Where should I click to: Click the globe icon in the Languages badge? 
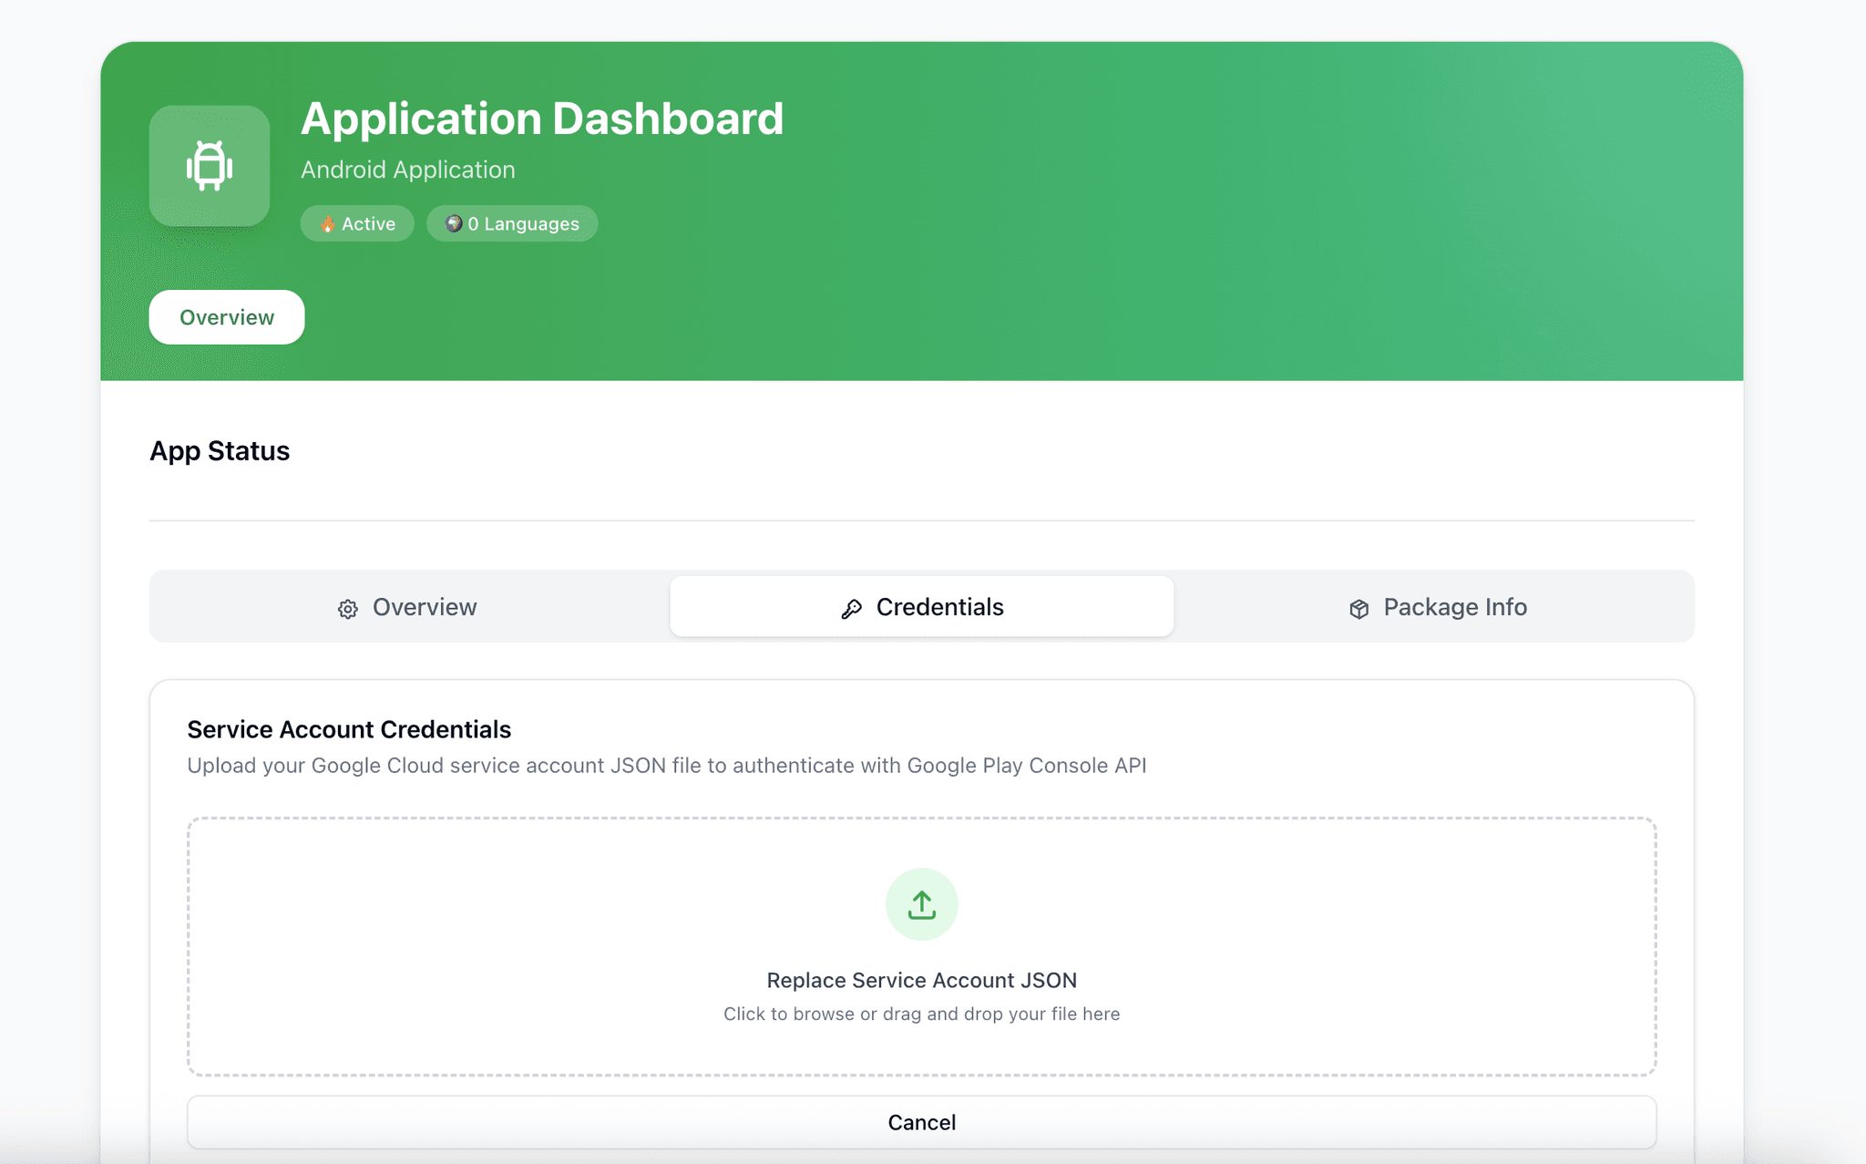pos(455,223)
